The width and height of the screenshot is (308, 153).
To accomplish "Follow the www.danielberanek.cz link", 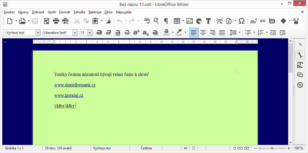I will coord(75,85).
